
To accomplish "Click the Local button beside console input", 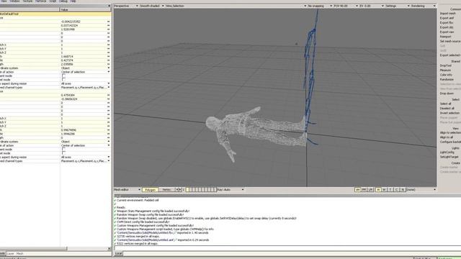I will [x=118, y=253].
